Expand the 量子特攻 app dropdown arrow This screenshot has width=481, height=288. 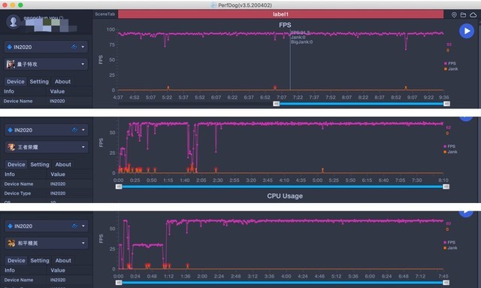pyautogui.click(x=83, y=64)
